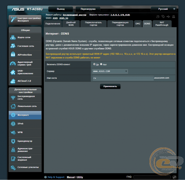Viewport: 185px width, 180px height.
Task: Click the printer status icon
Action: click(173, 17)
